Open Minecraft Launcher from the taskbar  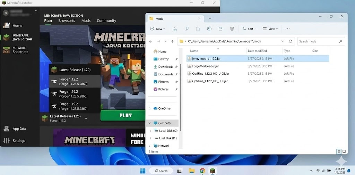(x=213, y=171)
